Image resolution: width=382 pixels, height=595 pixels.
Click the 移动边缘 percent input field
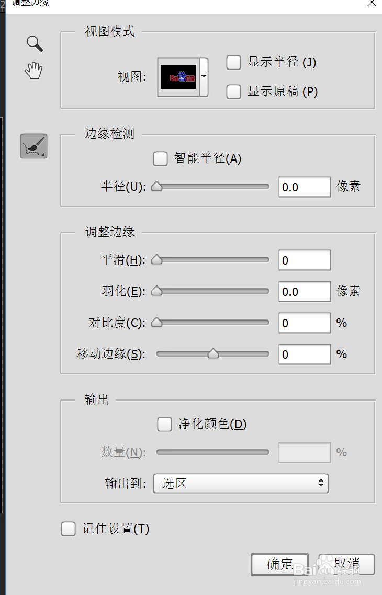pyautogui.click(x=305, y=354)
